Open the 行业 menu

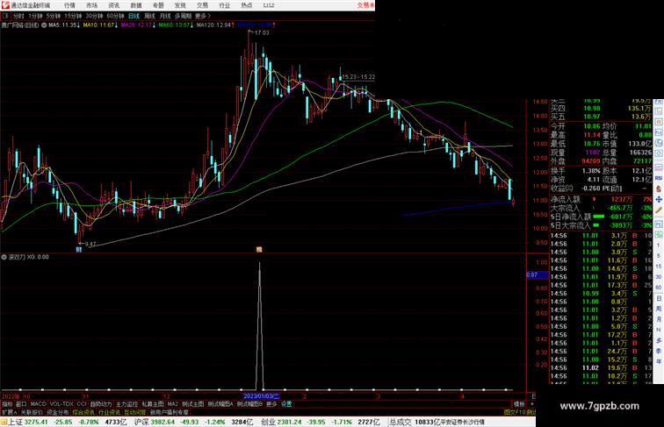click(x=225, y=5)
